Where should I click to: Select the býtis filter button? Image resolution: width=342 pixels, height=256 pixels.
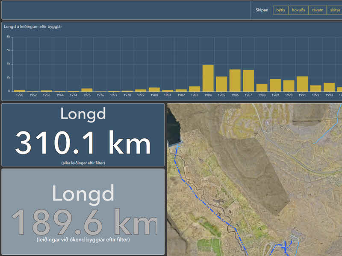[x=280, y=10]
